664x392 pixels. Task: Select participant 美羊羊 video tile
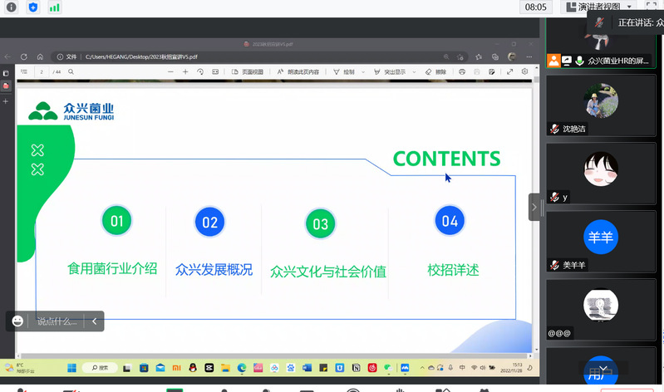point(601,242)
